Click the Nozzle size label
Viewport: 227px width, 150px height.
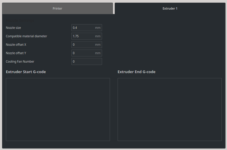pyautogui.click(x=13, y=28)
